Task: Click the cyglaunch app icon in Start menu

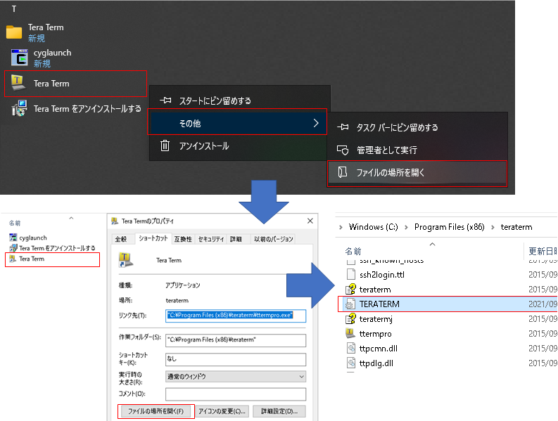Action: pyautogui.click(x=19, y=58)
